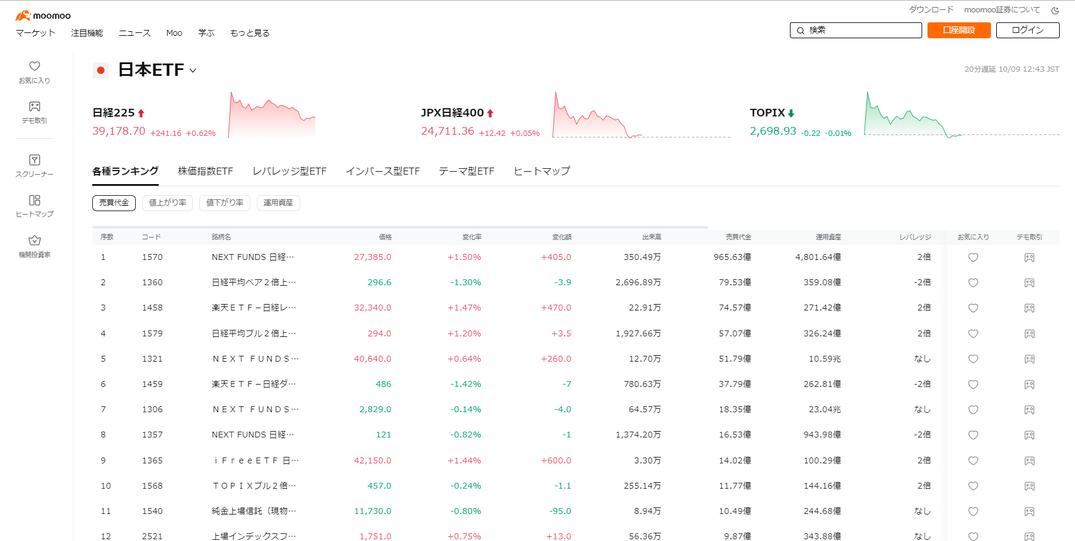Open demo trading for iFreeETF row 1365
The height and width of the screenshot is (541, 1075).
pyautogui.click(x=1029, y=460)
